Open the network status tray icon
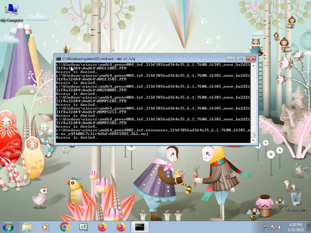 pyautogui.click(x=265, y=227)
